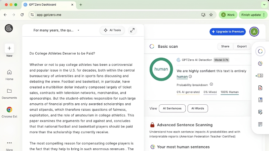Click the GPTZero Dashboard browser tab
This screenshot has width=269, height=151.
[49, 5]
